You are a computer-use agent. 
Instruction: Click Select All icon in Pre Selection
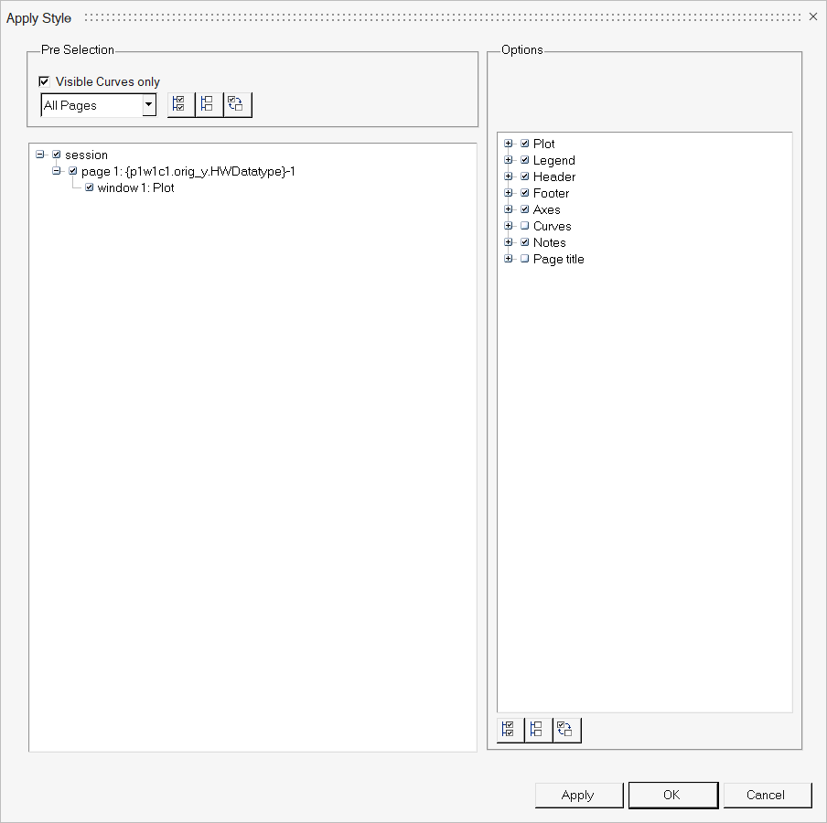tap(181, 105)
